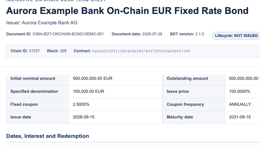
Task: Click the Chain ID 31337 field
Action: [x=25, y=51]
